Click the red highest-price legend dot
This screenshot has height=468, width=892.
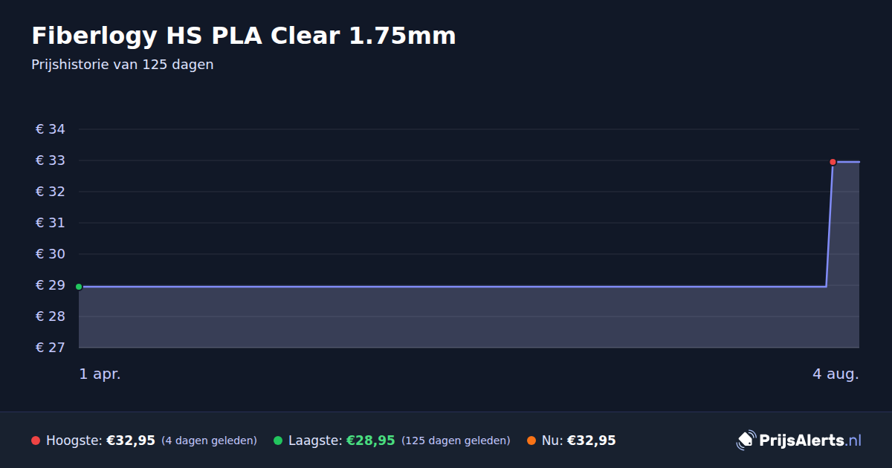(36, 441)
